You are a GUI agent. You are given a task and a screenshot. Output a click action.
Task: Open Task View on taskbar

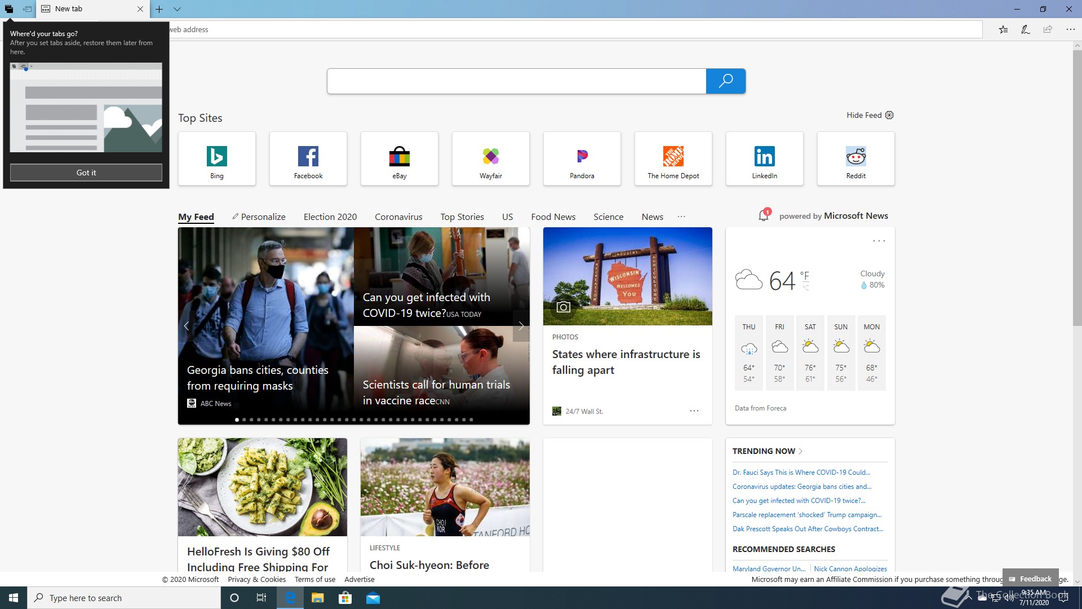click(261, 598)
